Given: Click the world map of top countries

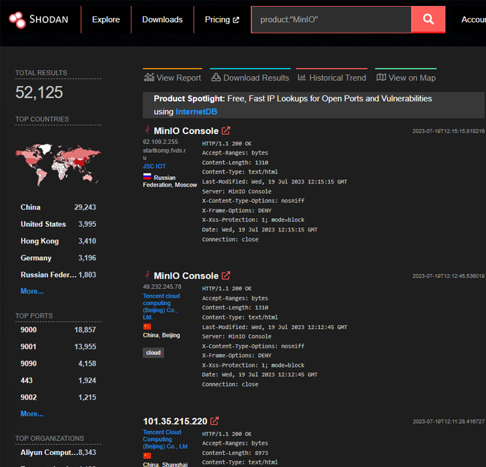Looking at the screenshot, I should [58, 164].
